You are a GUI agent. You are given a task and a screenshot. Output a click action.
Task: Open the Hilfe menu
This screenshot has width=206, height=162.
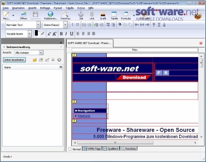[91, 8]
